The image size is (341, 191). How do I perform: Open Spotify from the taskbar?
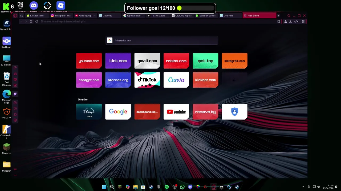coord(167,187)
